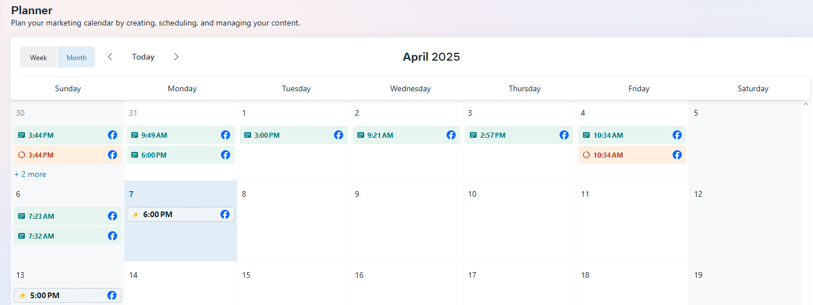Image resolution: width=813 pixels, height=305 pixels.
Task: Go to the previous month arrow
Action: point(110,57)
